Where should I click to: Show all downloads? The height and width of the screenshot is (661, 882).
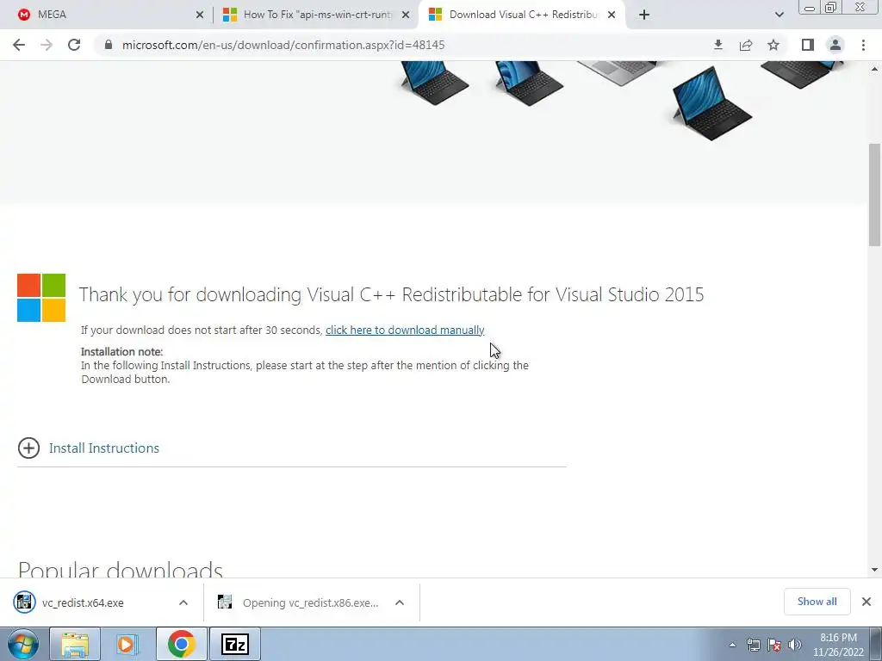817,602
